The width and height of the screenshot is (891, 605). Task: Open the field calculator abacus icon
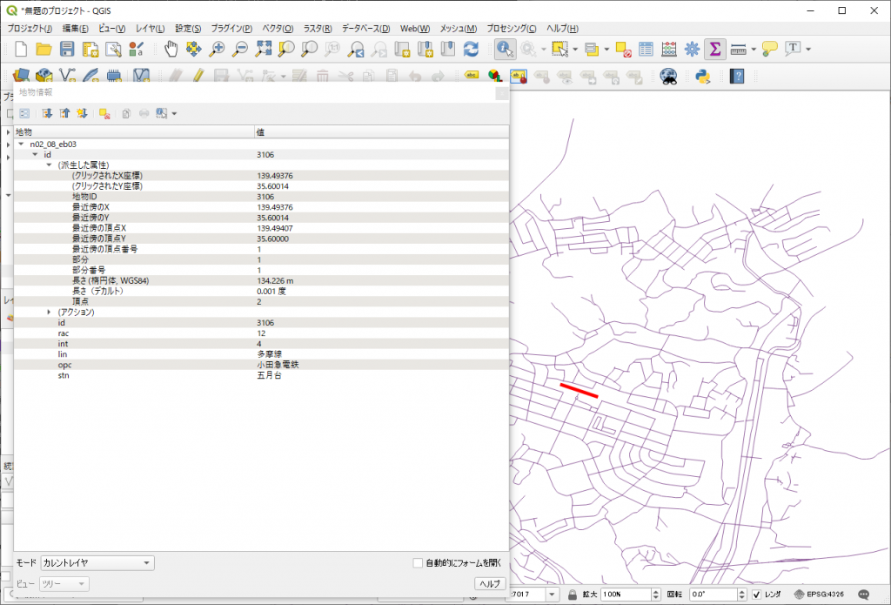click(x=669, y=50)
